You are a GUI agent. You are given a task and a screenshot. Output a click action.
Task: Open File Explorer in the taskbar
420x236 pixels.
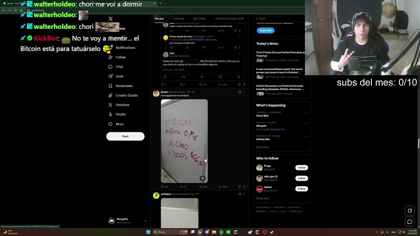pos(214,232)
